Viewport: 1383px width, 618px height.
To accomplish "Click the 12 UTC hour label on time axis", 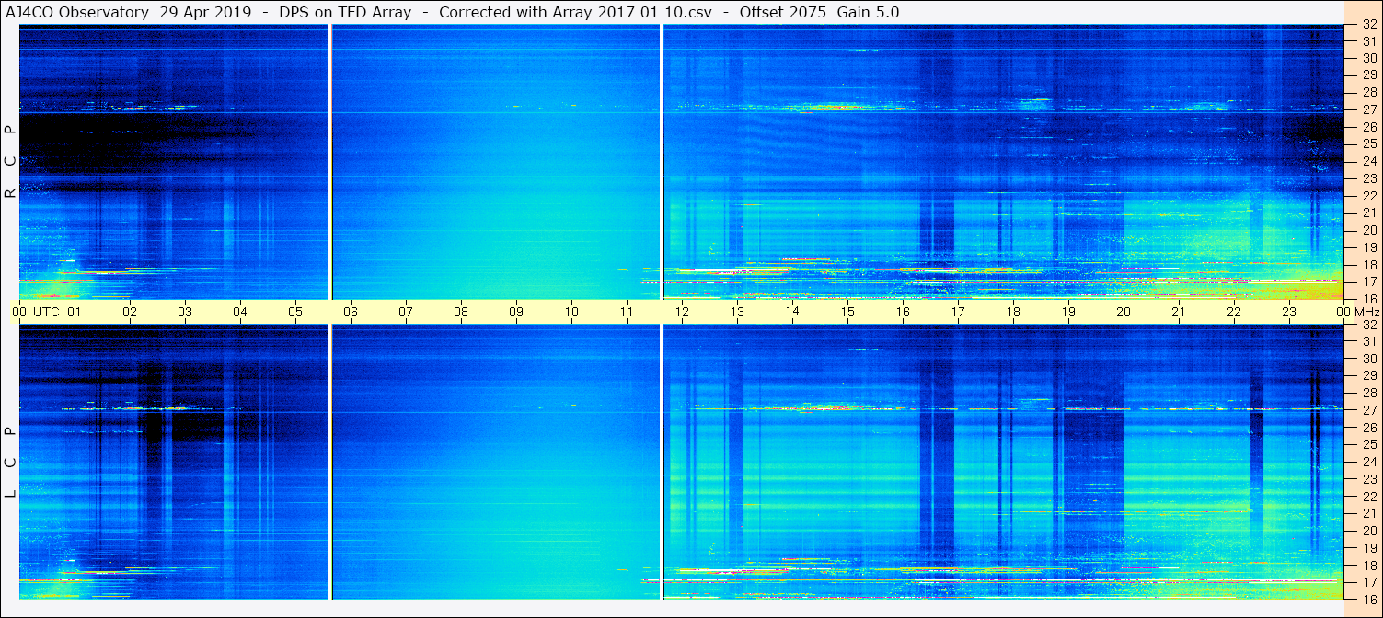I will click(x=681, y=312).
